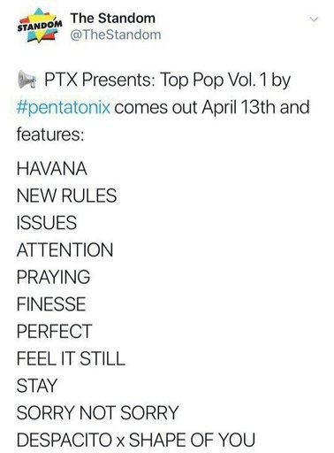Viewport: 334px width, 453px height.
Task: Open the #pentatonix hashtag
Action: pyautogui.click(x=64, y=108)
